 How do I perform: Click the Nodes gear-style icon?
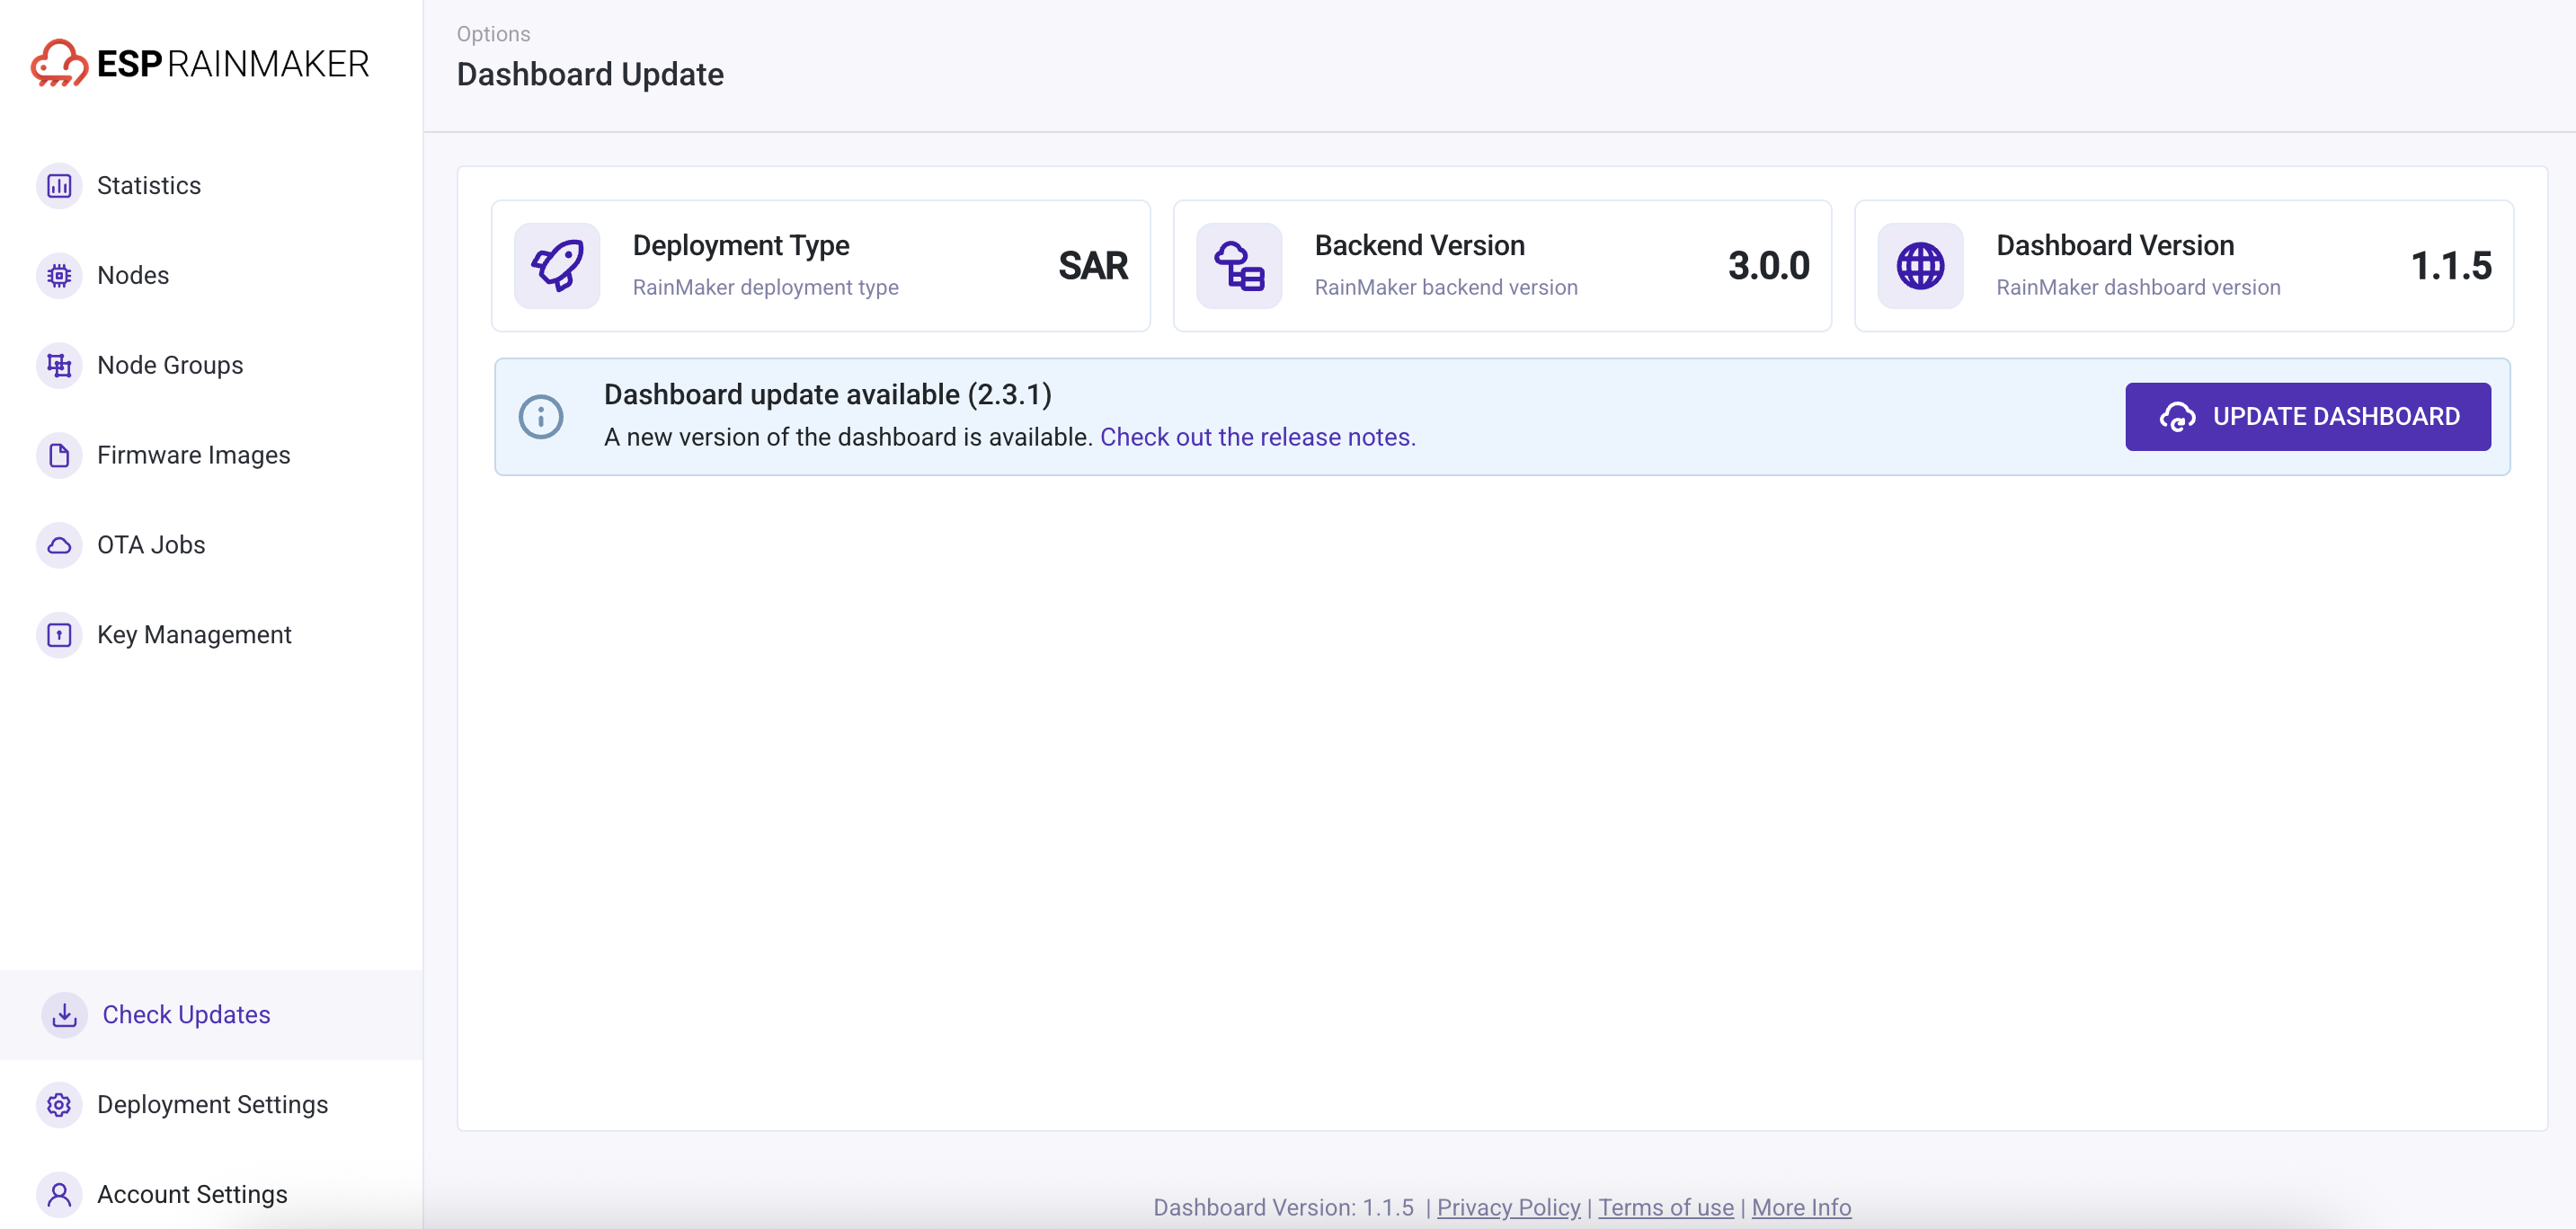pyautogui.click(x=59, y=275)
